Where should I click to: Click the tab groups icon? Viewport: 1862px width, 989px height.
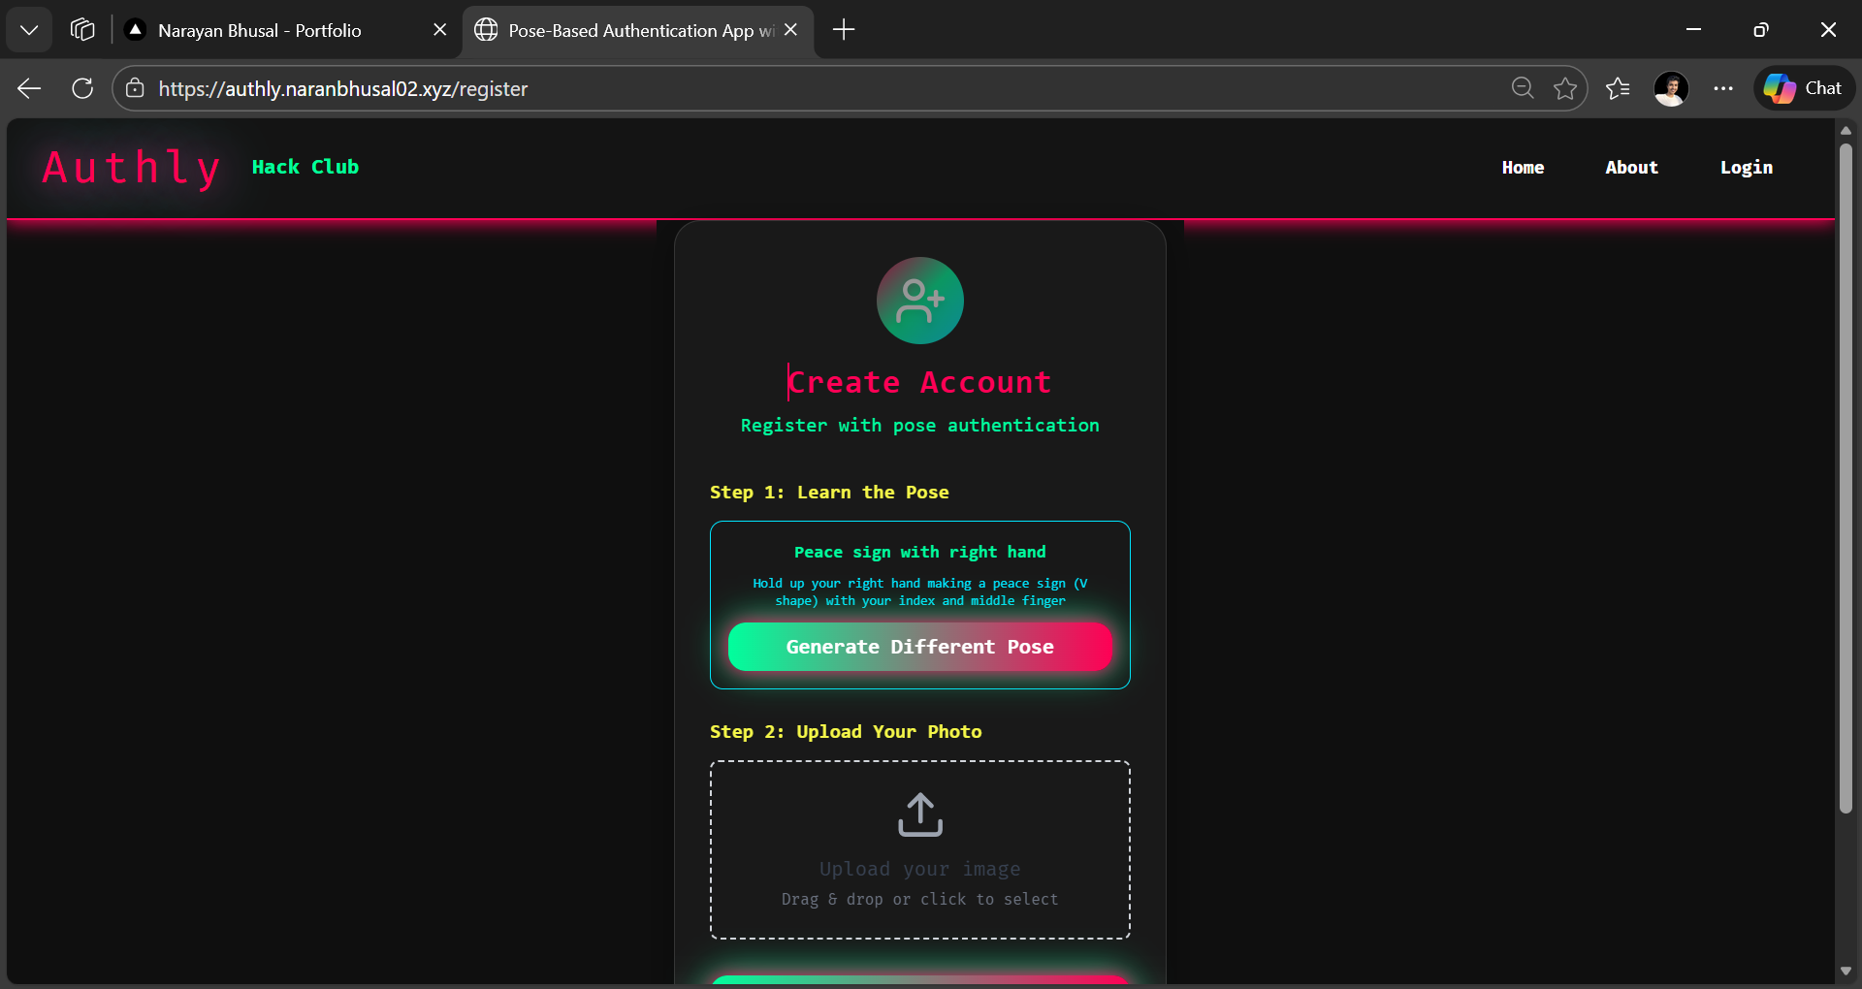[82, 29]
